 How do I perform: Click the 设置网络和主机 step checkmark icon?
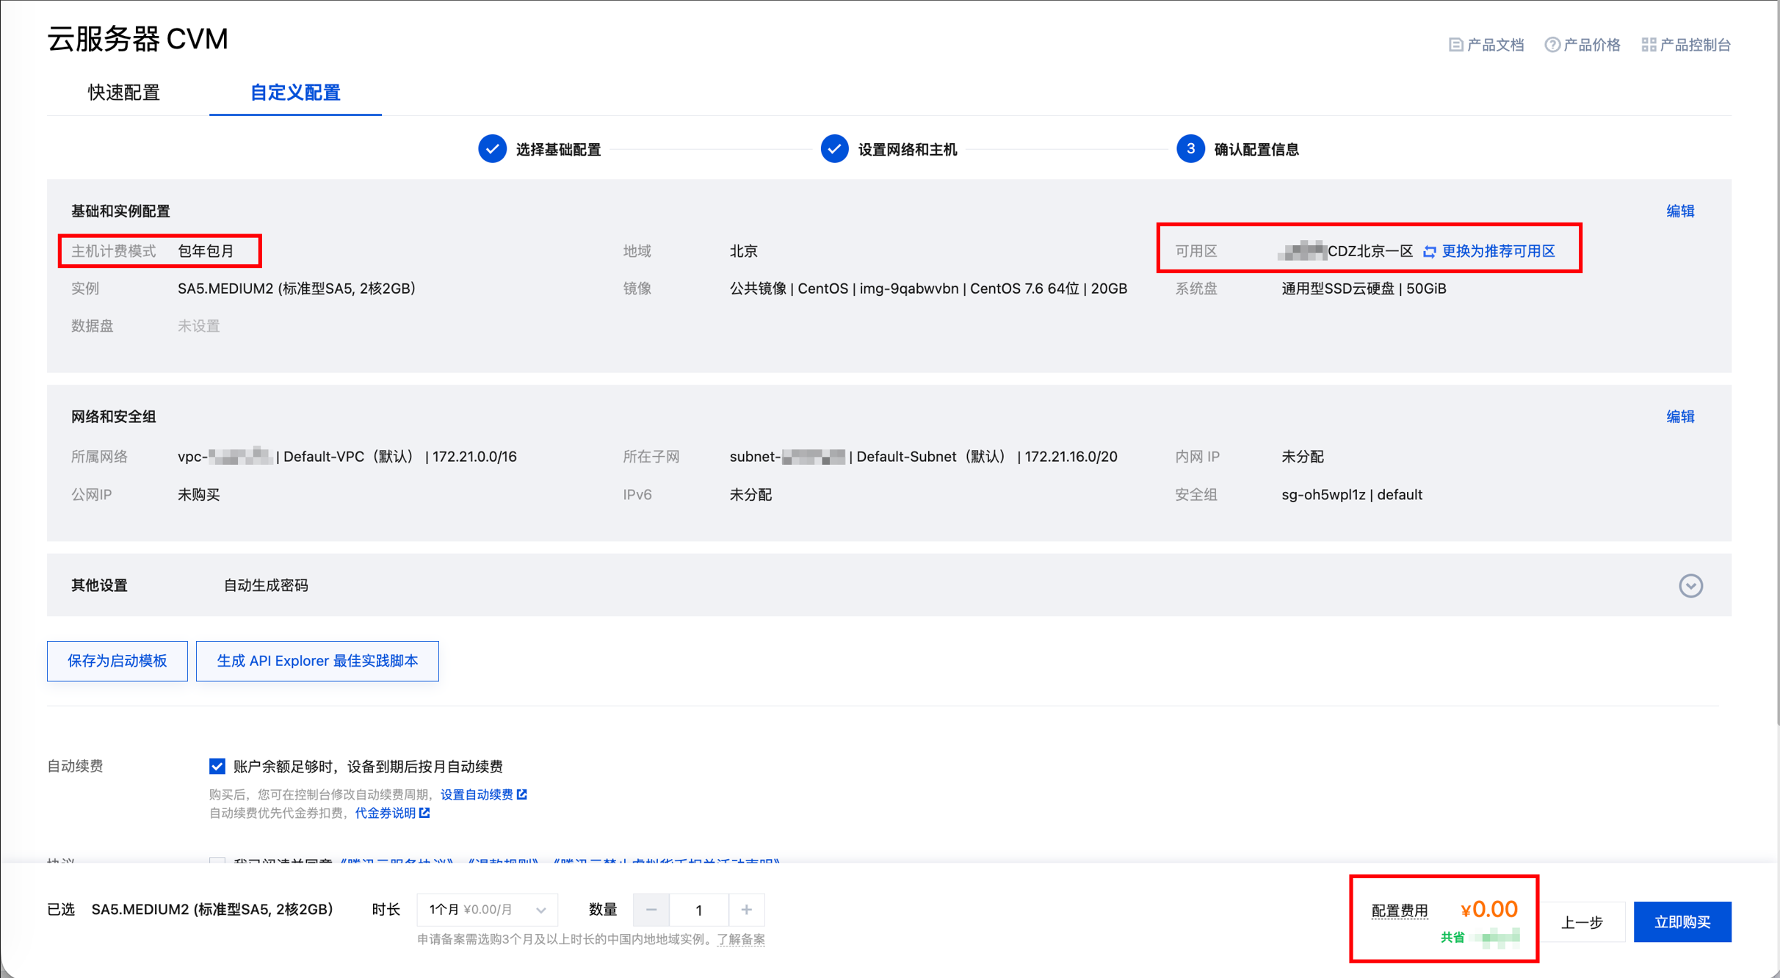[834, 149]
